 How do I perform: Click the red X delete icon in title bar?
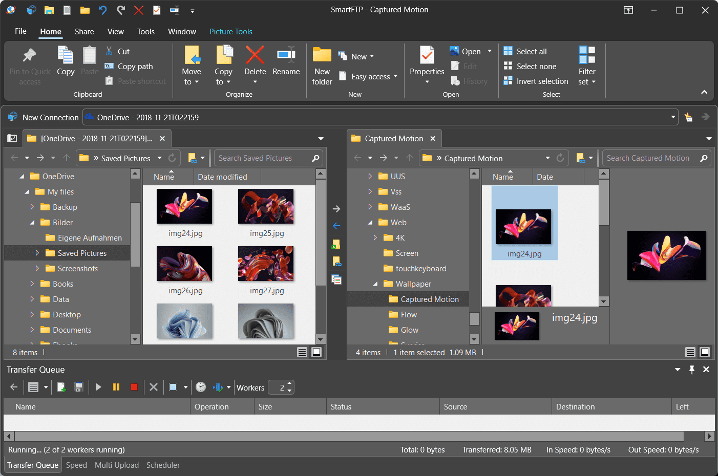(x=138, y=10)
